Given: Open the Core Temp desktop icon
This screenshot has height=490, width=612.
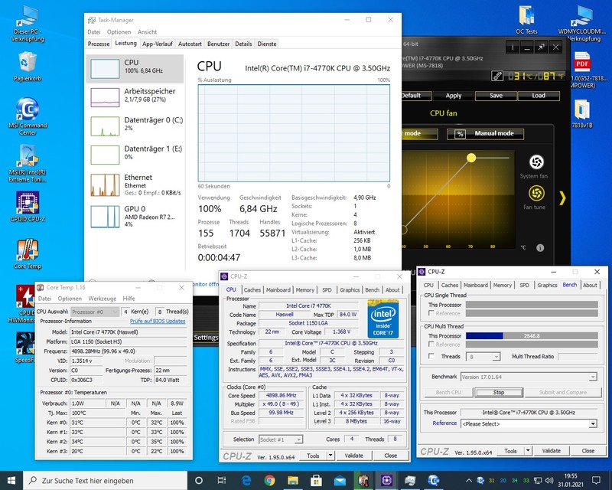Looking at the screenshot, I should pos(28,254).
